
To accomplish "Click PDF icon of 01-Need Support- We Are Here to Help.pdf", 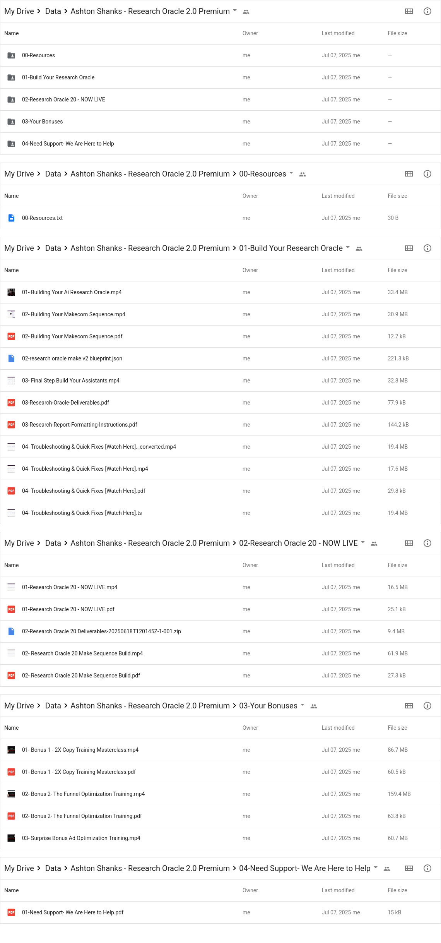I will [x=12, y=912].
